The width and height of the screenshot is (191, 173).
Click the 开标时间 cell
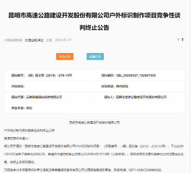tap(49, 86)
